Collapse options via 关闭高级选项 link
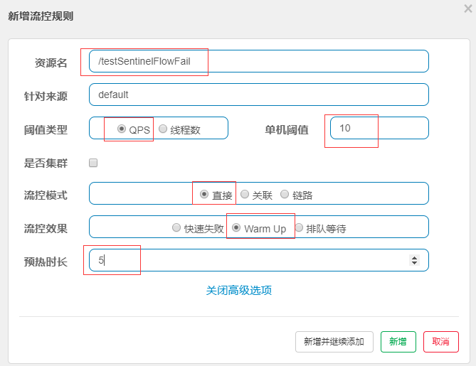This screenshot has width=476, height=366. (239, 291)
